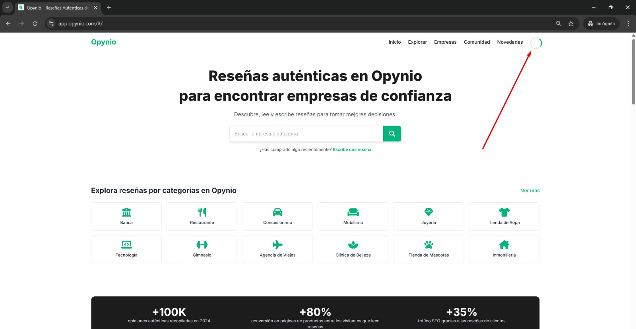Click the green magnifier search button
This screenshot has height=329, width=636.
pos(392,134)
